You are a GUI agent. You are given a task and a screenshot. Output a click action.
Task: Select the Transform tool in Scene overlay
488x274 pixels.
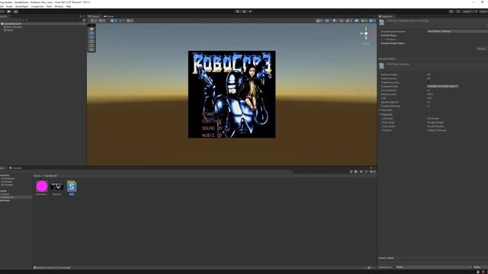click(x=91, y=49)
